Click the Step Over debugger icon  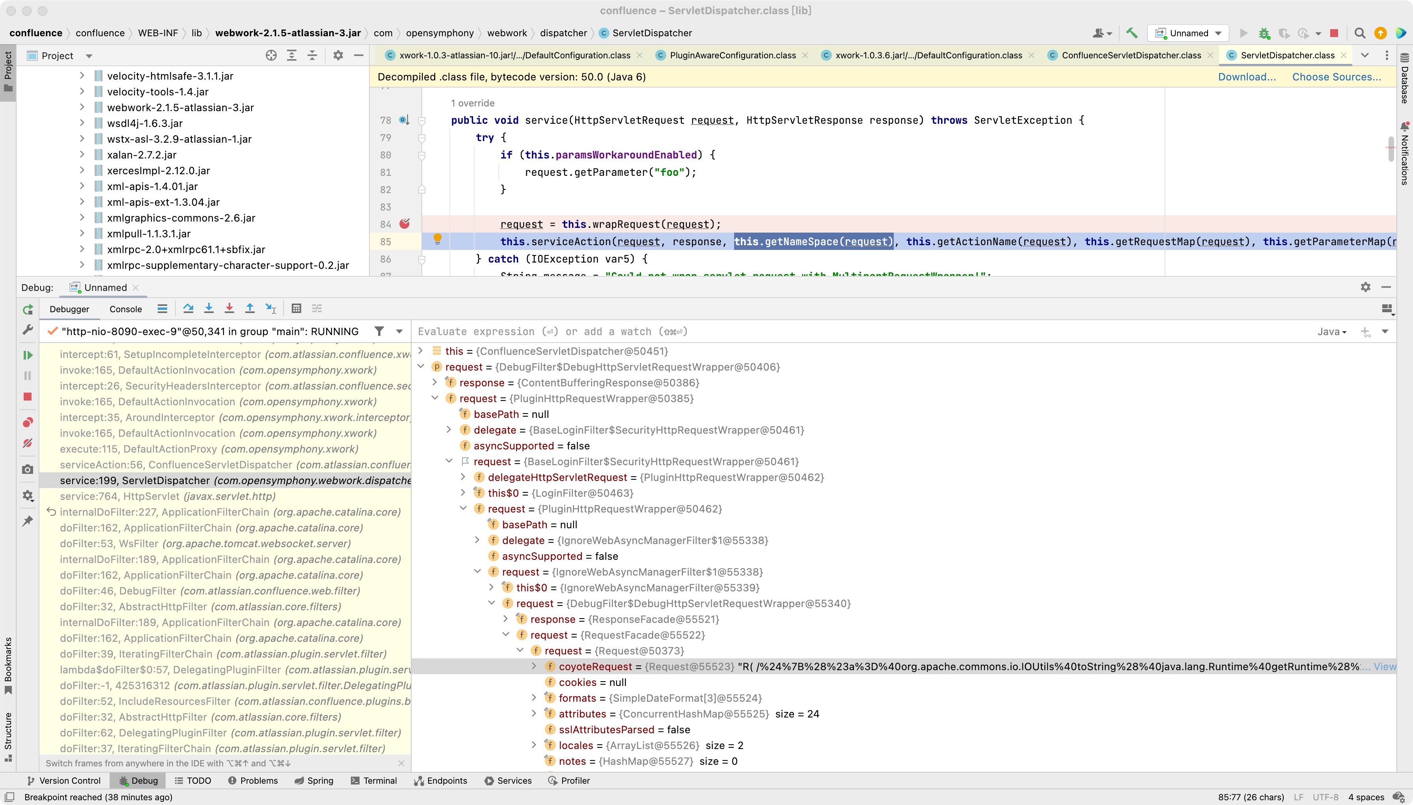tap(188, 309)
